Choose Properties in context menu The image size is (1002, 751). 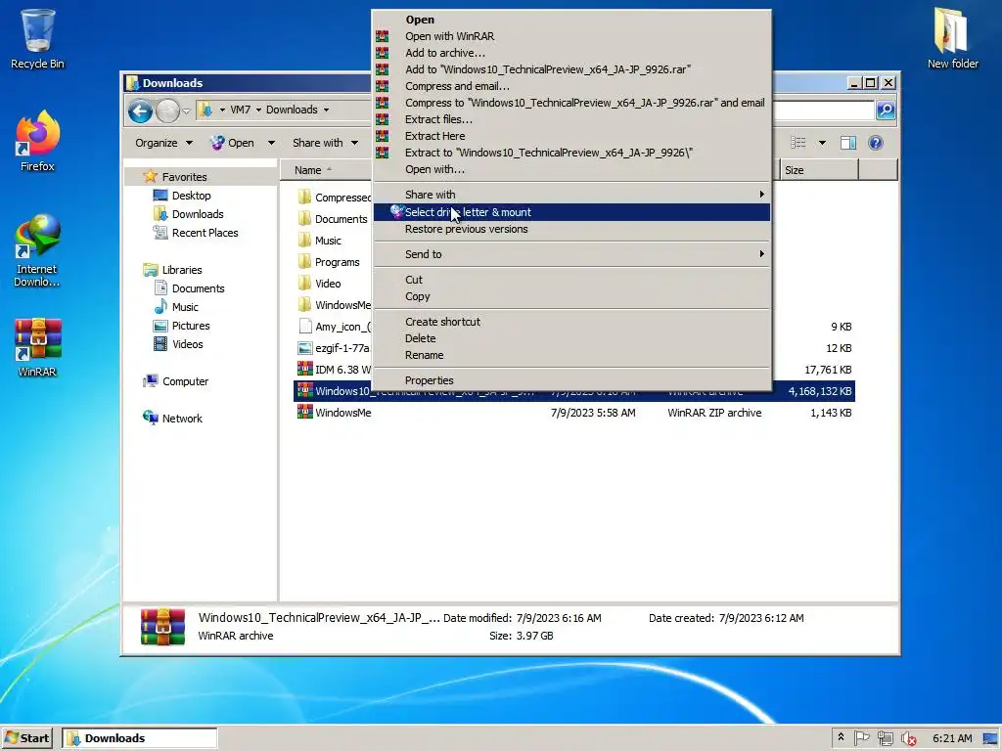(x=571, y=380)
